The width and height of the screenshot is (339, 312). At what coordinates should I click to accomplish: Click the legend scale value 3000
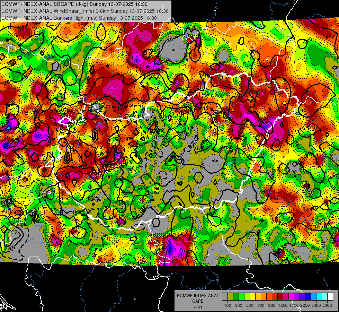[x=316, y=305]
